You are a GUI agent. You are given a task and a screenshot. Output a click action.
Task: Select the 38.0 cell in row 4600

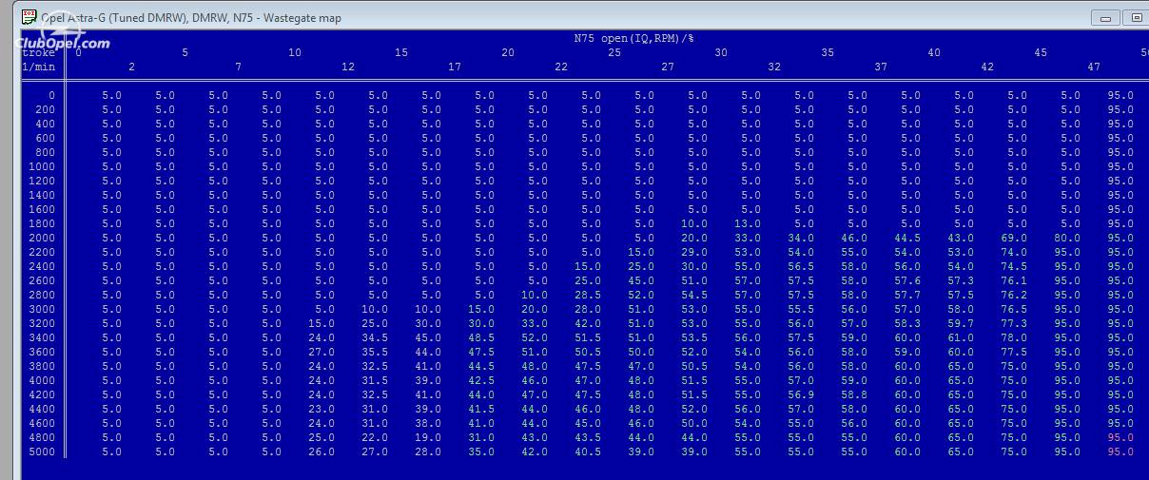(x=428, y=424)
